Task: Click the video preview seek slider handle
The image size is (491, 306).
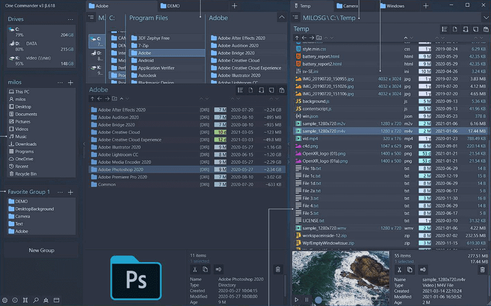Action: click(318, 300)
